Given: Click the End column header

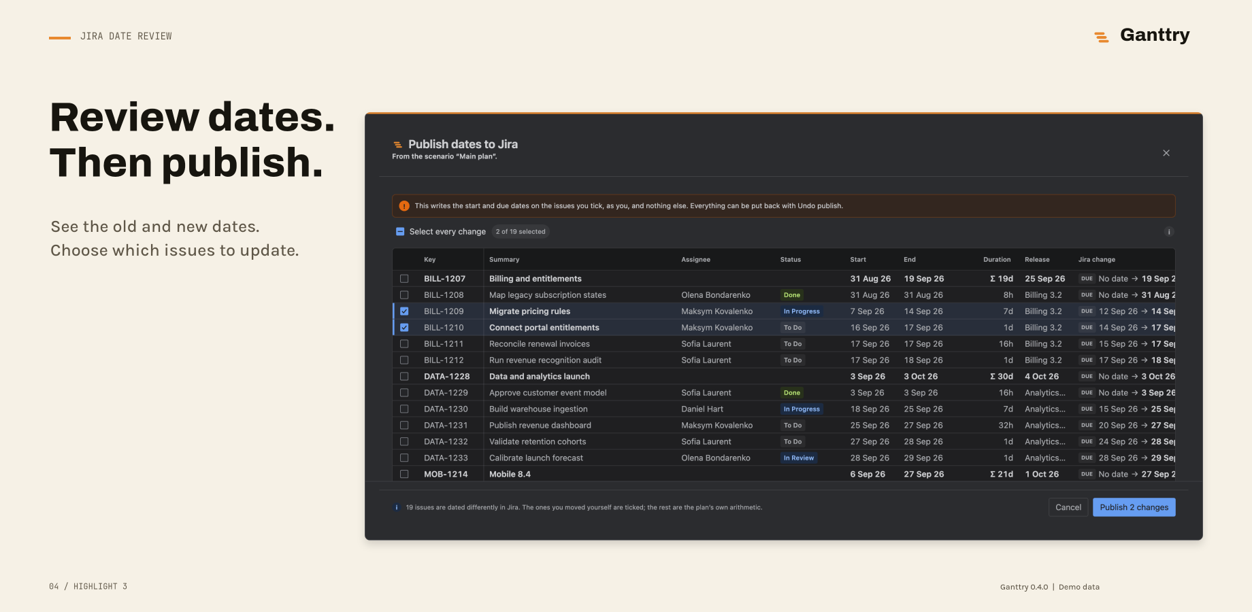Looking at the screenshot, I should (x=910, y=260).
